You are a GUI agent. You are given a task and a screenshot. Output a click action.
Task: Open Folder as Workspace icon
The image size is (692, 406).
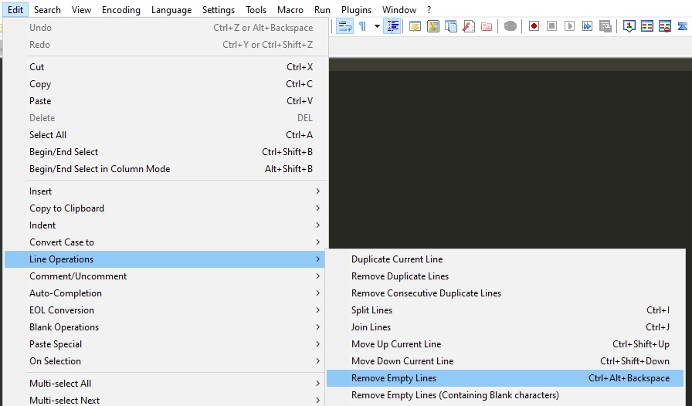(x=487, y=26)
